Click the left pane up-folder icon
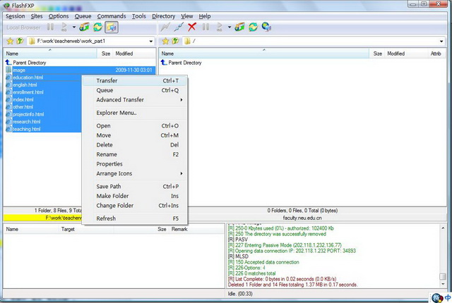452x303 pixels. click(x=20, y=41)
